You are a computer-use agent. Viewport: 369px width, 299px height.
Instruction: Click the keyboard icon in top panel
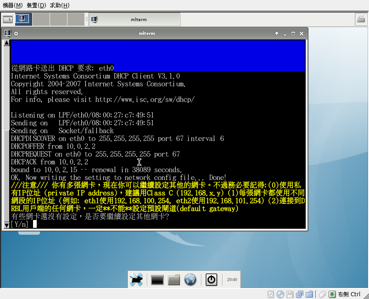point(361,19)
